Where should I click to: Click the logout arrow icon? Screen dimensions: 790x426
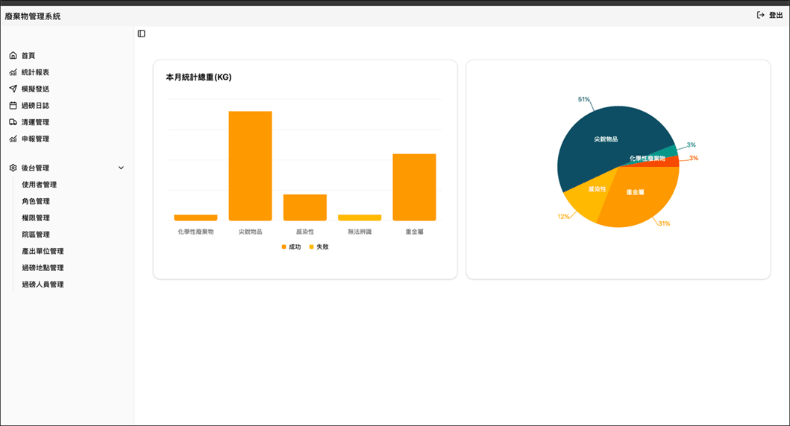point(760,15)
